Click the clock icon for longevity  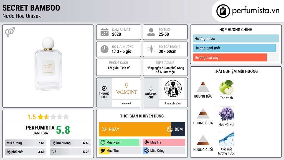pos(105,49)
